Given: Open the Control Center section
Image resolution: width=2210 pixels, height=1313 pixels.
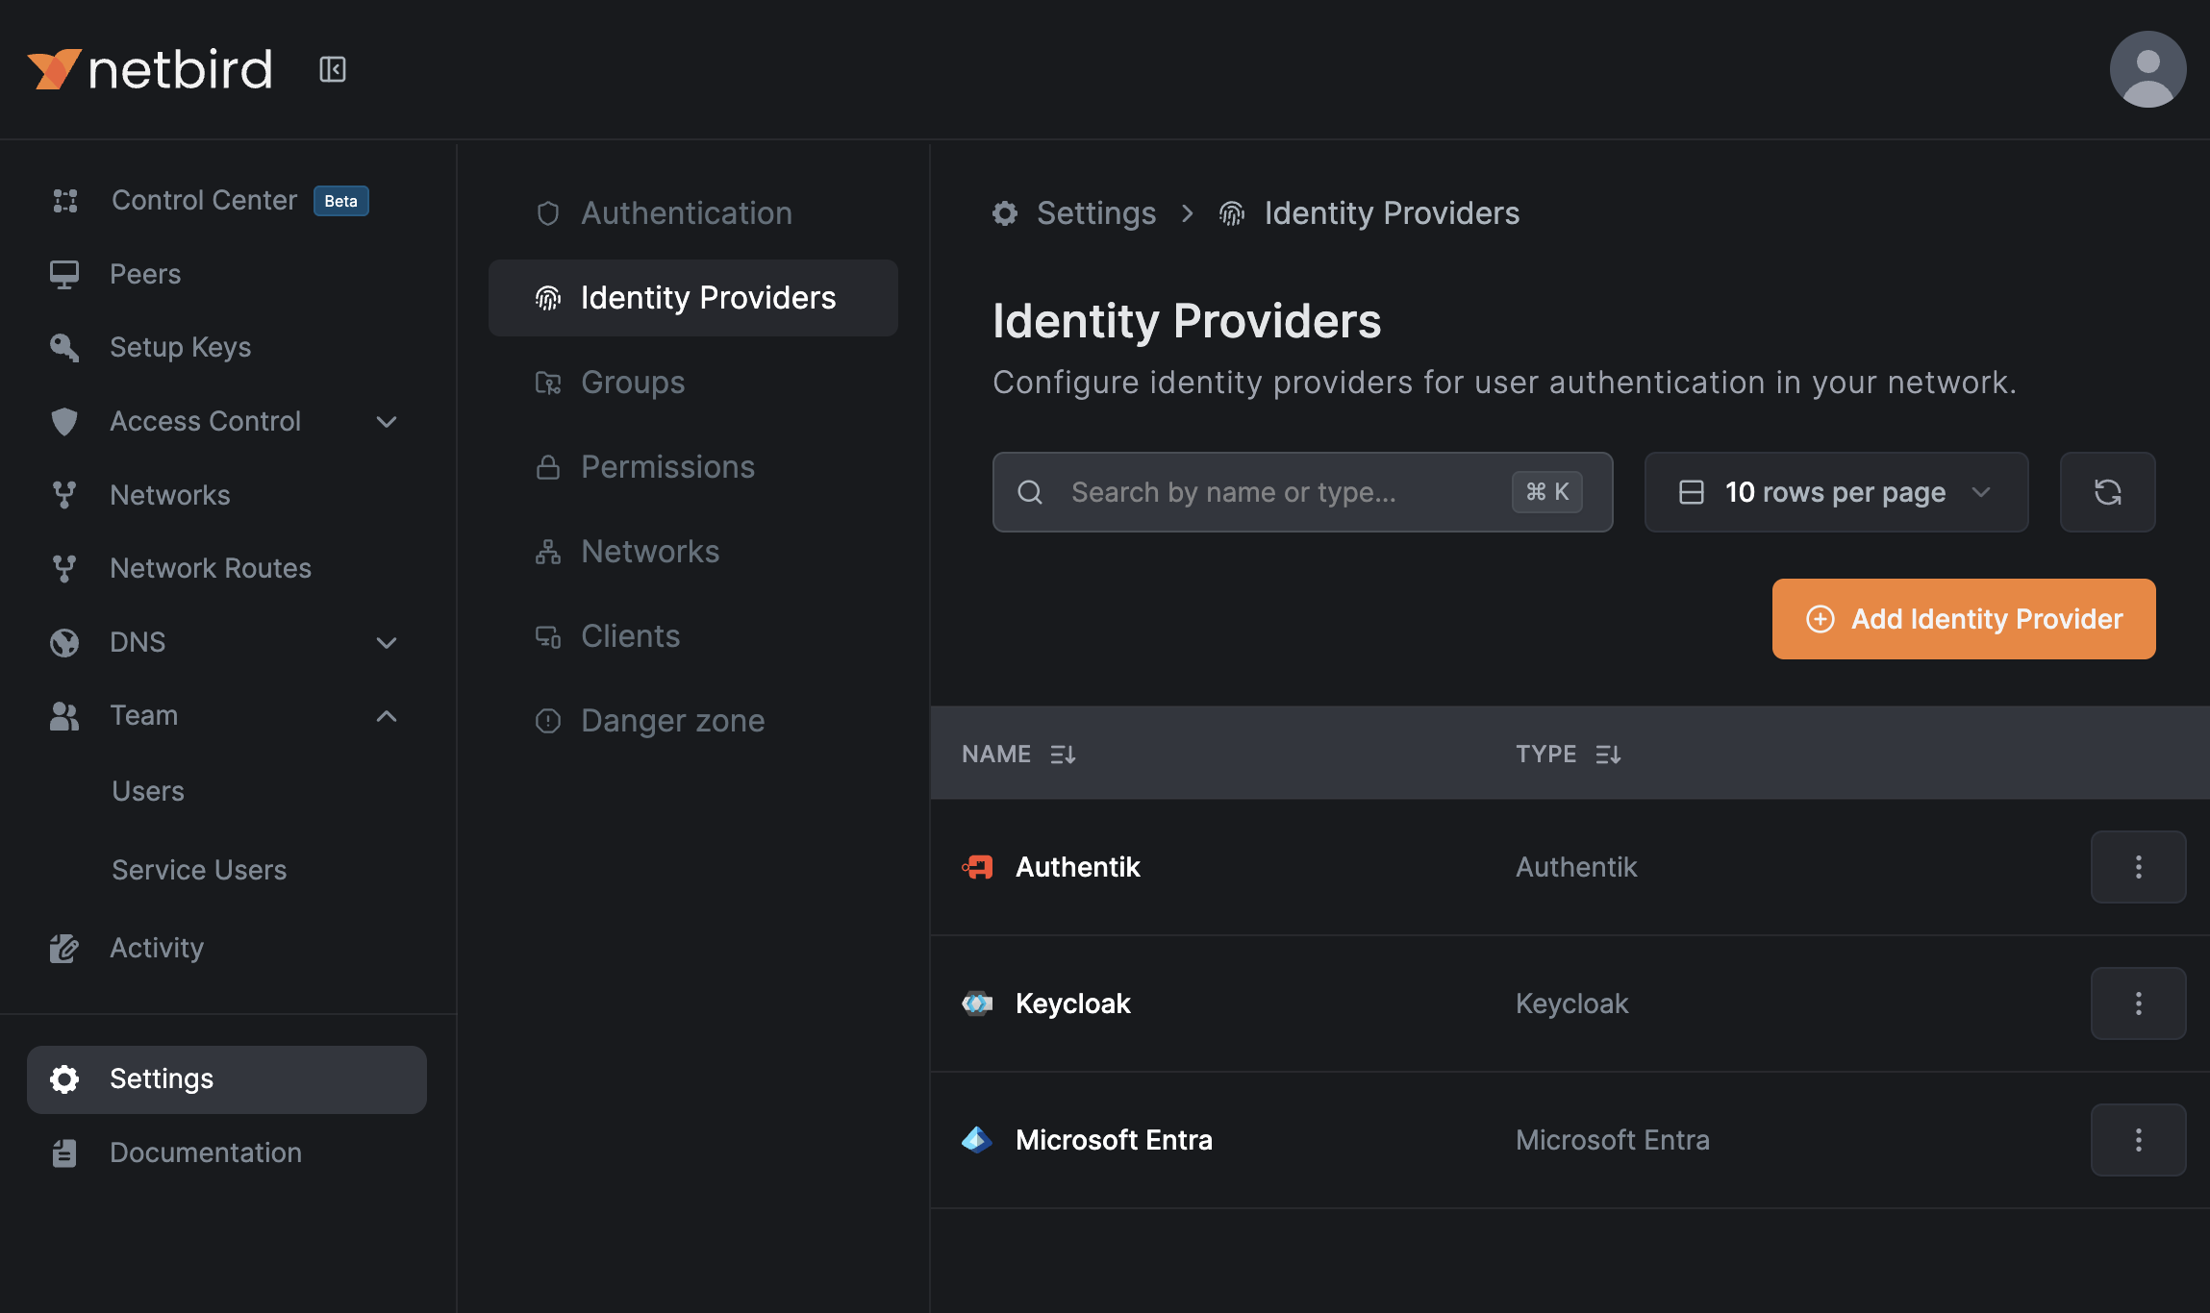Looking at the screenshot, I should coord(203,200).
